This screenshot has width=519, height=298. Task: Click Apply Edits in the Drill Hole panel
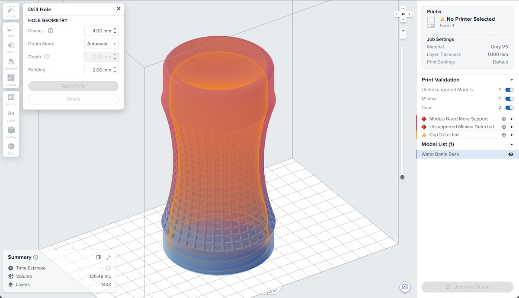click(x=73, y=86)
